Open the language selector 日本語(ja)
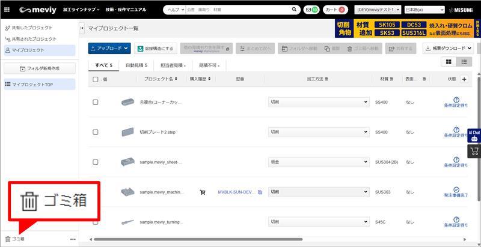The width and height of the screenshot is (481, 247). (x=424, y=10)
